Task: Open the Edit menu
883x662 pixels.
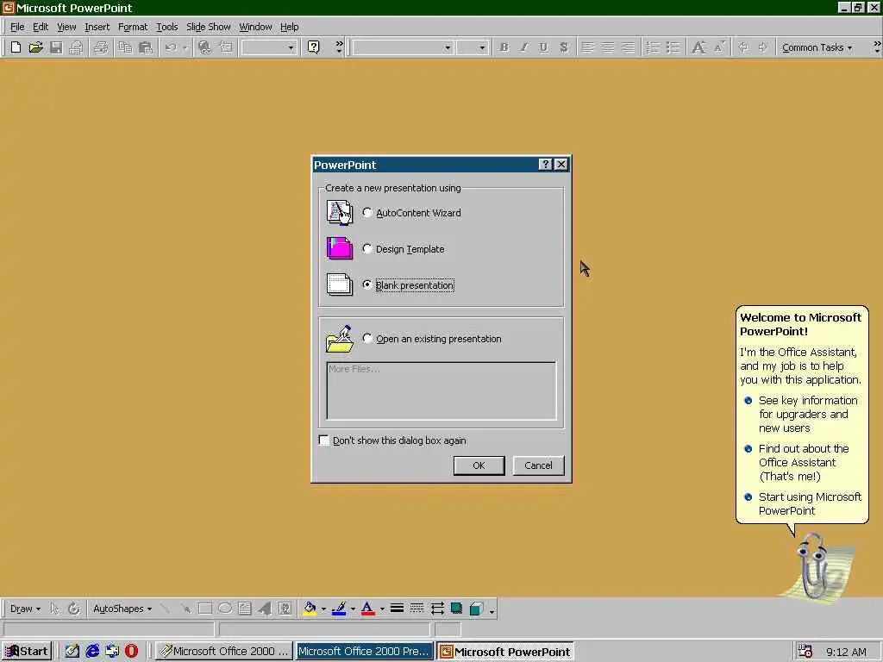Action: pos(41,27)
